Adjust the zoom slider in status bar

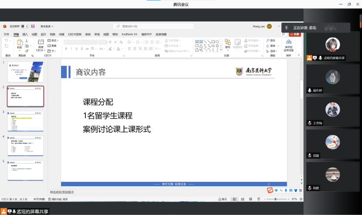pos(276,199)
